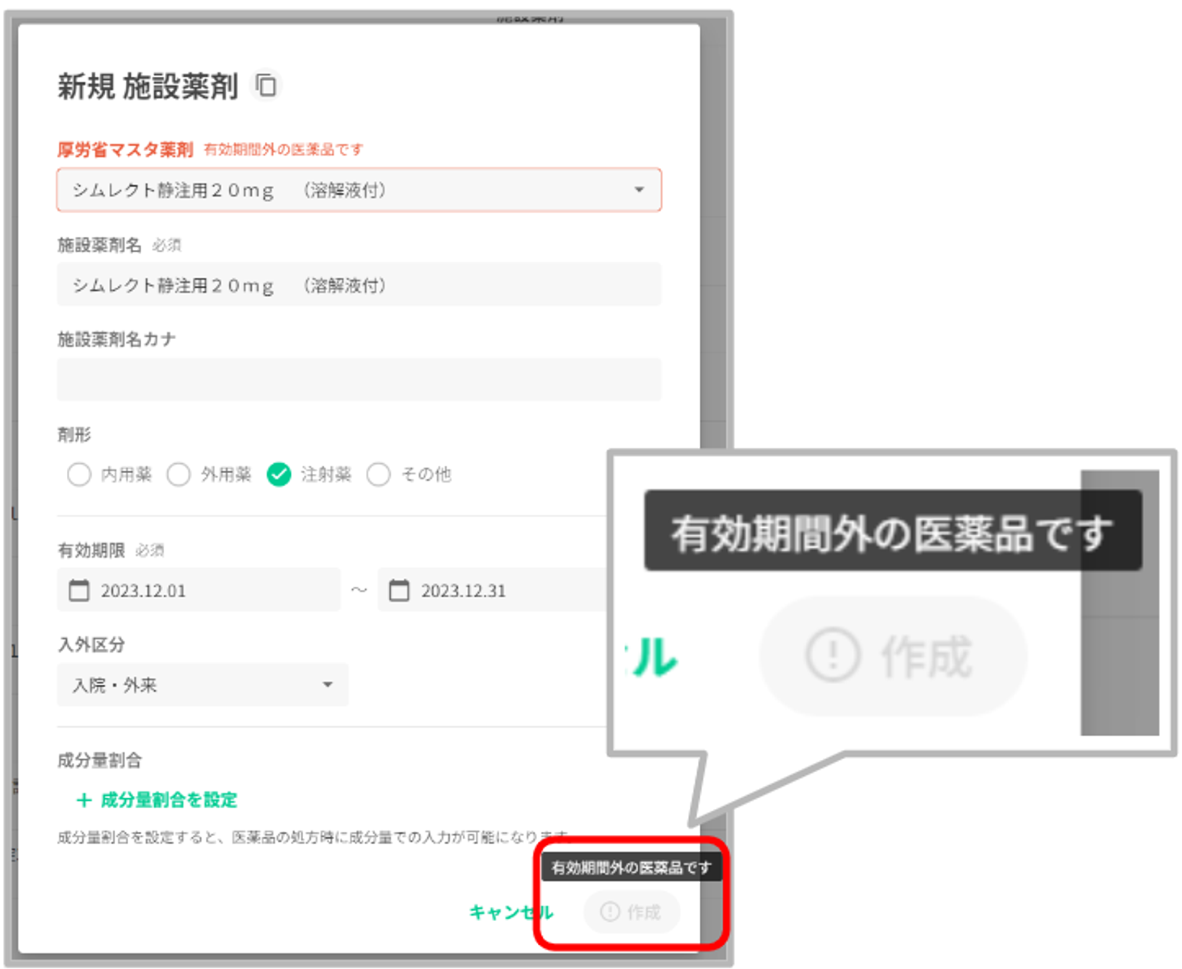
Task: Click the empty 施設薬剤名カナ input field
Action: (358, 379)
